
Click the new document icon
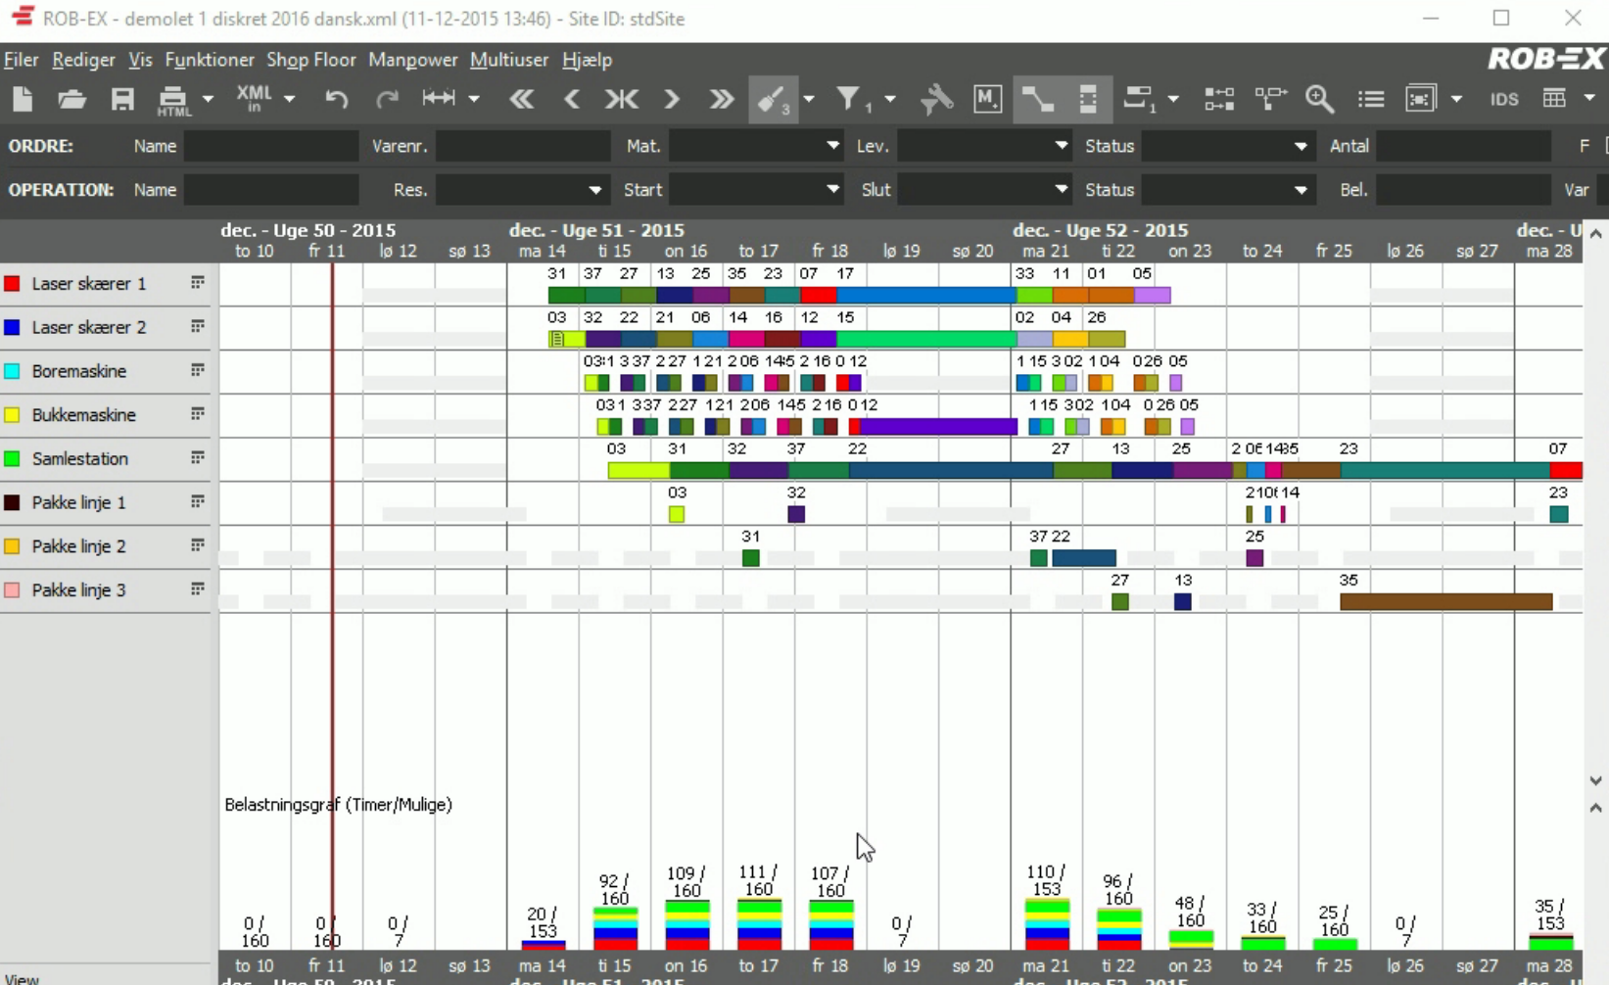point(23,99)
